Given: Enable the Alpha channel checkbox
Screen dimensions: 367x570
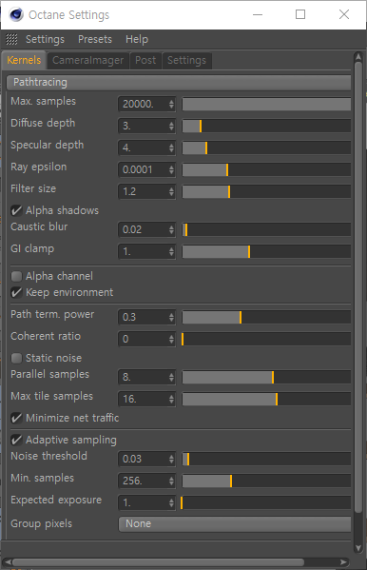Looking at the screenshot, I should [x=16, y=276].
